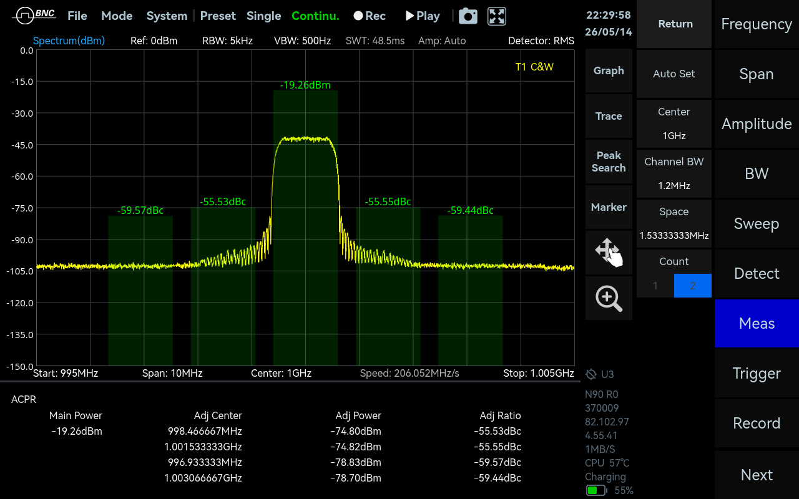Click the Span: 10MHz label
Image resolution: width=799 pixels, height=499 pixels.
pyautogui.click(x=172, y=373)
